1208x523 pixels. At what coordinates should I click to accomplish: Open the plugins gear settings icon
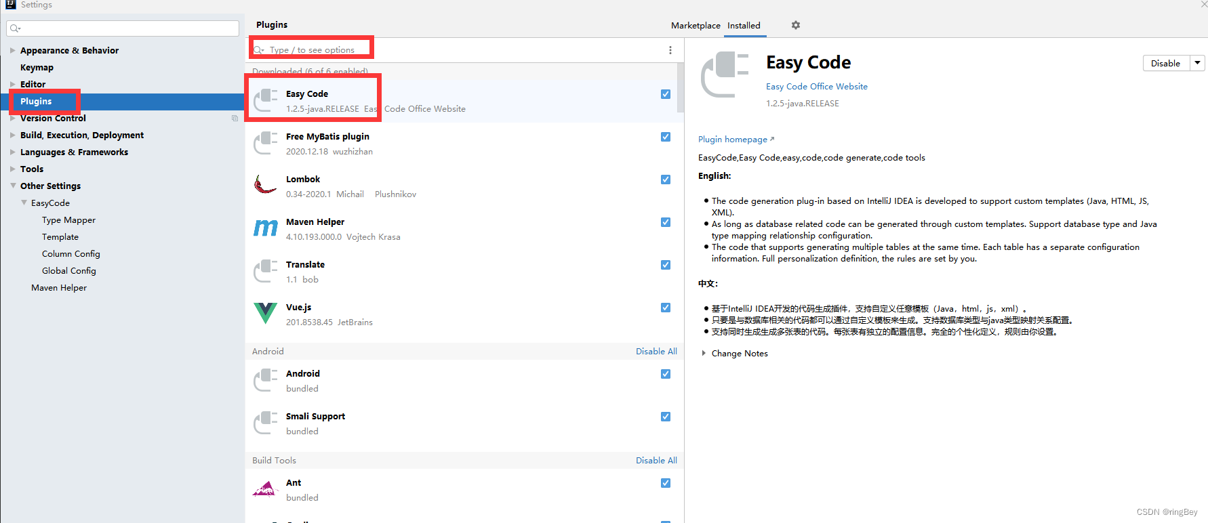[x=796, y=25]
